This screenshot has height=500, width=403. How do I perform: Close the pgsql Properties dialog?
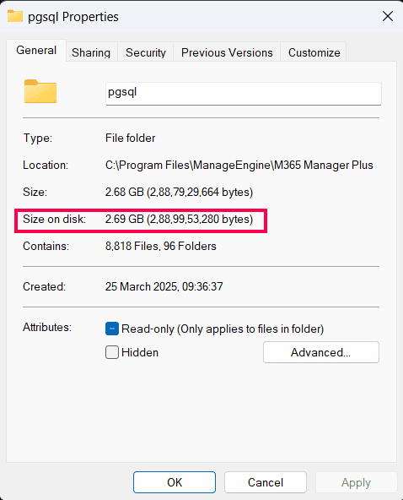coord(387,16)
